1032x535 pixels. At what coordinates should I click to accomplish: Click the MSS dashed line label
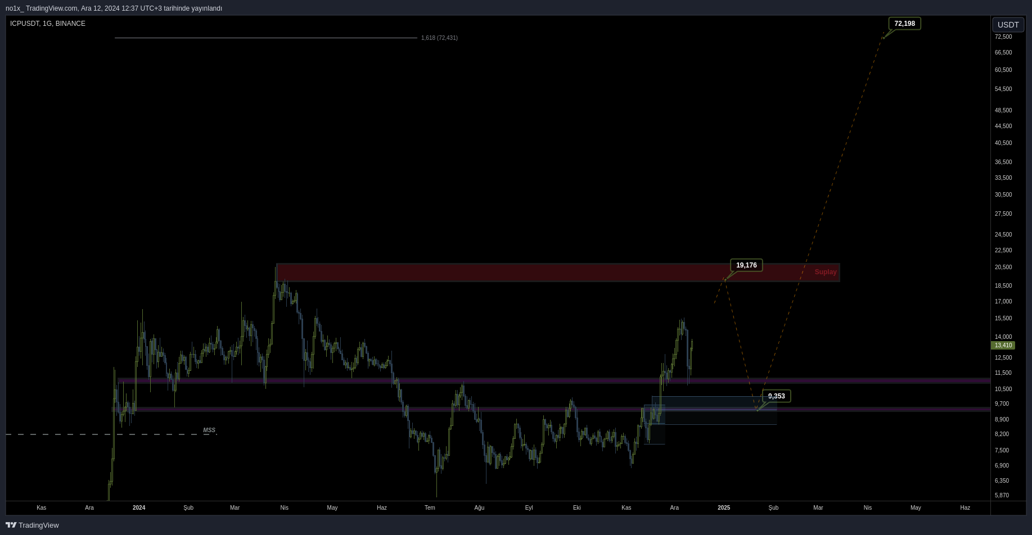(209, 430)
